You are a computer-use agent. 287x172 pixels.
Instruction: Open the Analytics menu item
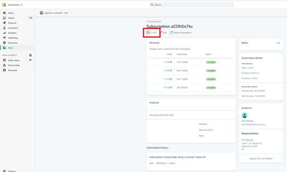[12, 33]
